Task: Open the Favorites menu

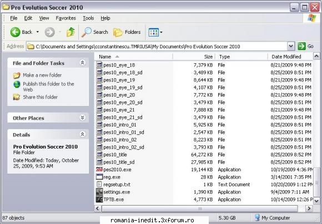Action: point(66,18)
